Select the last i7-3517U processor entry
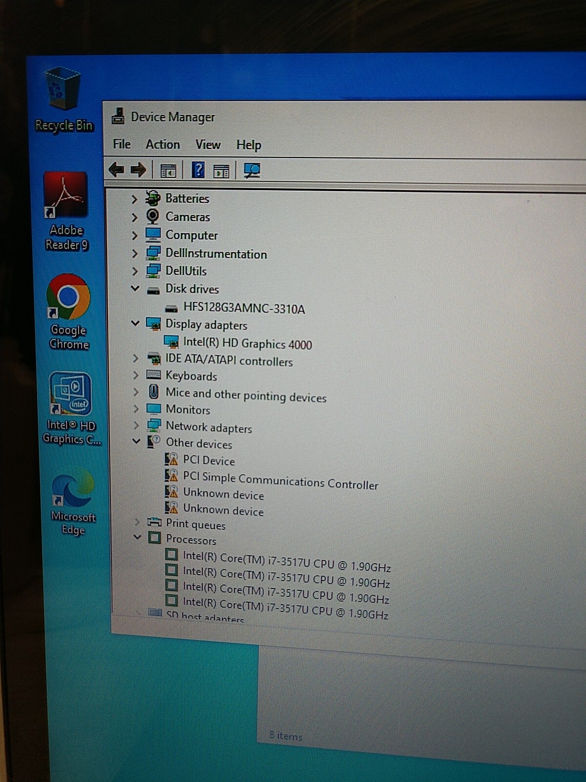 [285, 608]
